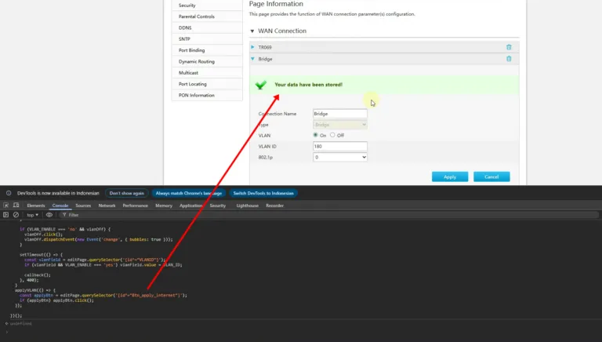Collapse the WAN Connection section triangle

(x=252, y=31)
